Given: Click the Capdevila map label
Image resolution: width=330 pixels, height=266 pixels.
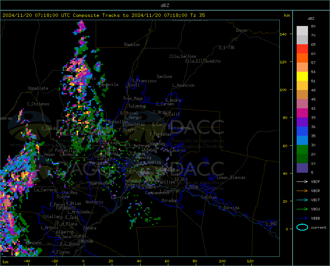Looking at the screenshot, I should (x=108, y=85).
